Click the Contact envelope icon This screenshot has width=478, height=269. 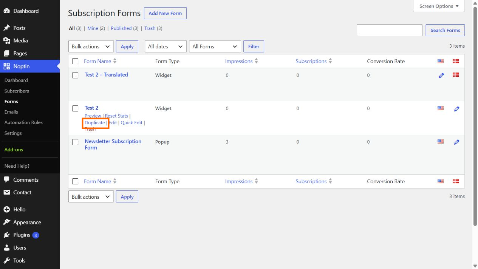(x=7, y=192)
